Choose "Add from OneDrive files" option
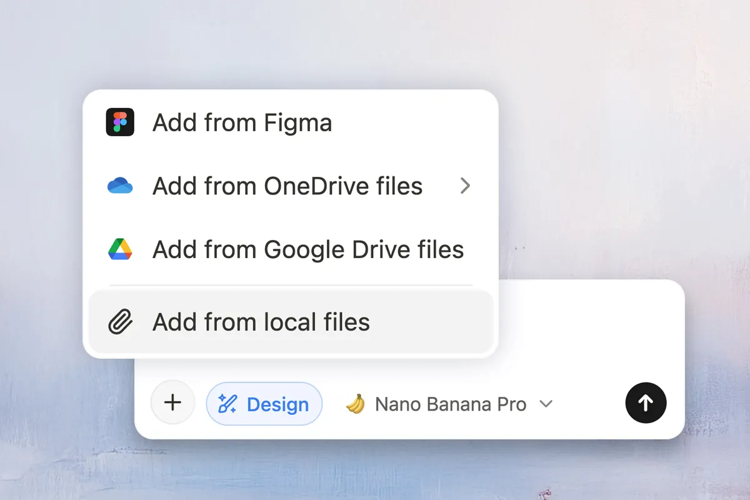This screenshot has height=500, width=750. tap(287, 186)
